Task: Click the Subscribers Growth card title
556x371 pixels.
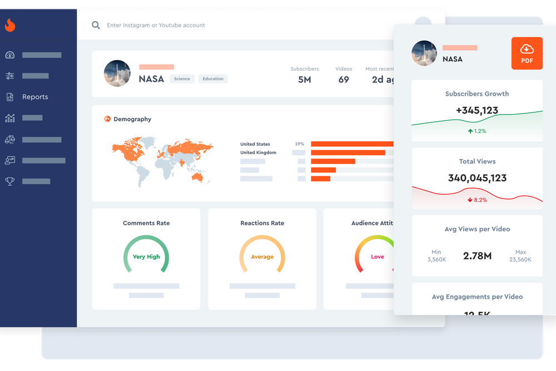Action: [x=477, y=93]
